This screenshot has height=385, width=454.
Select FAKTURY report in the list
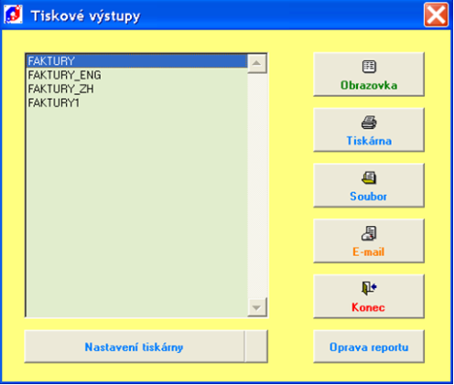(136, 61)
